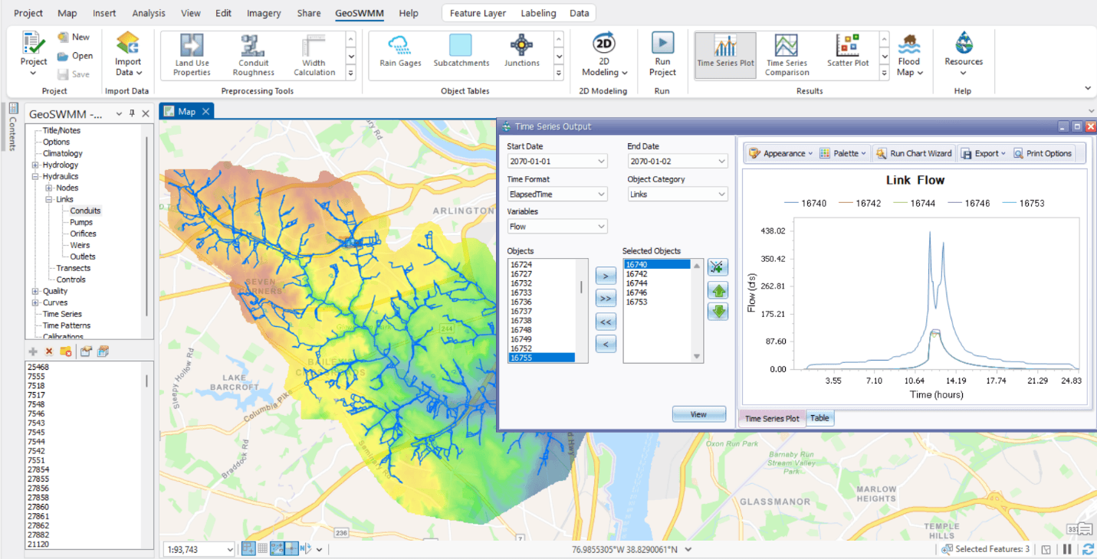Click the View button in Time Series Output
1097x559 pixels.
pyautogui.click(x=698, y=414)
